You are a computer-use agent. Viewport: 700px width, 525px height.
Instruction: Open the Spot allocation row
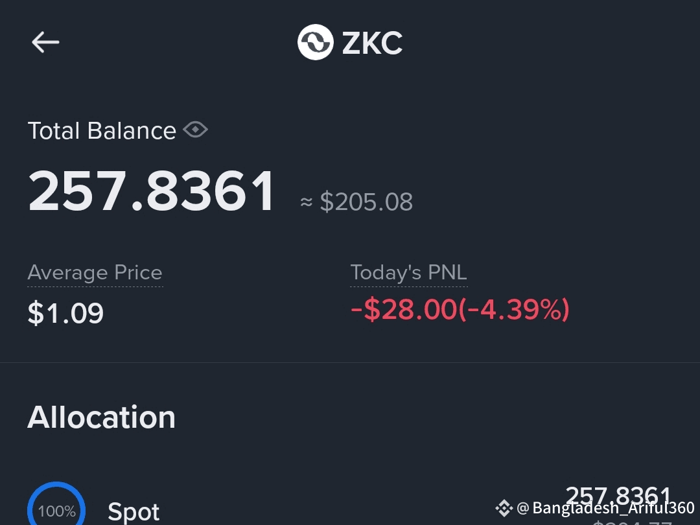pos(350,504)
